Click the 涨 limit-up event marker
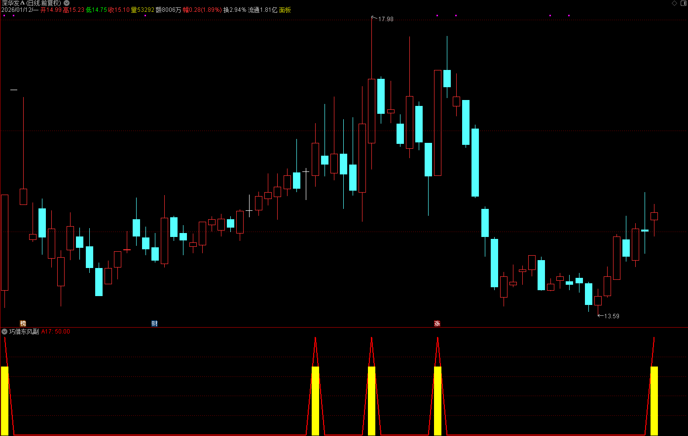688x436 pixels. 437,323
